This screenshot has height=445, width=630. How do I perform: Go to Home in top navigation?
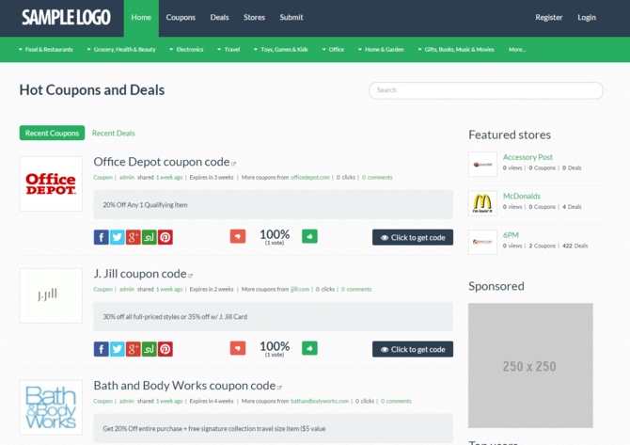pyautogui.click(x=141, y=18)
